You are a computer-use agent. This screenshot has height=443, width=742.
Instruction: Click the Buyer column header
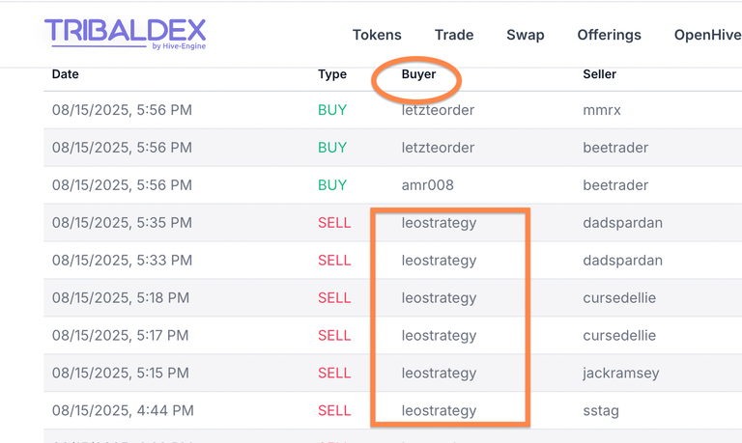(x=418, y=74)
